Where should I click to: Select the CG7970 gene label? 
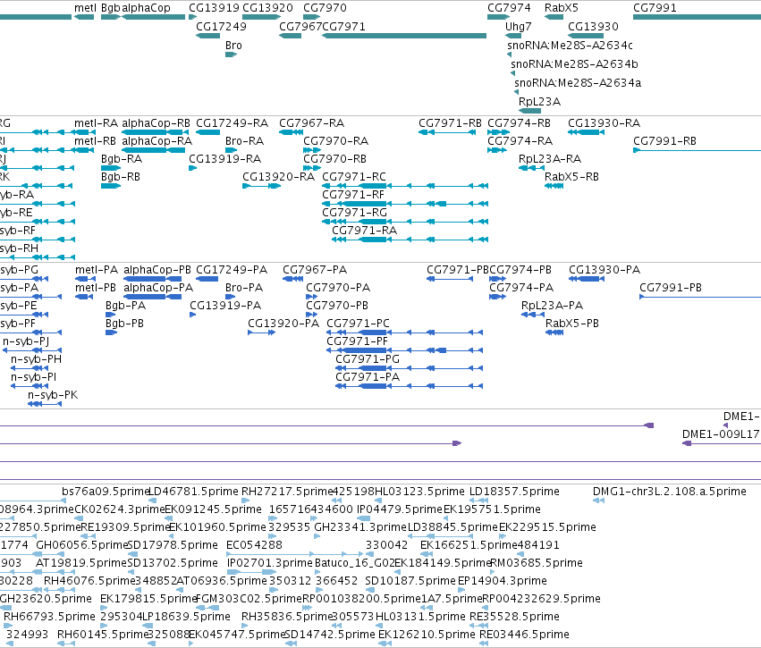tap(325, 8)
